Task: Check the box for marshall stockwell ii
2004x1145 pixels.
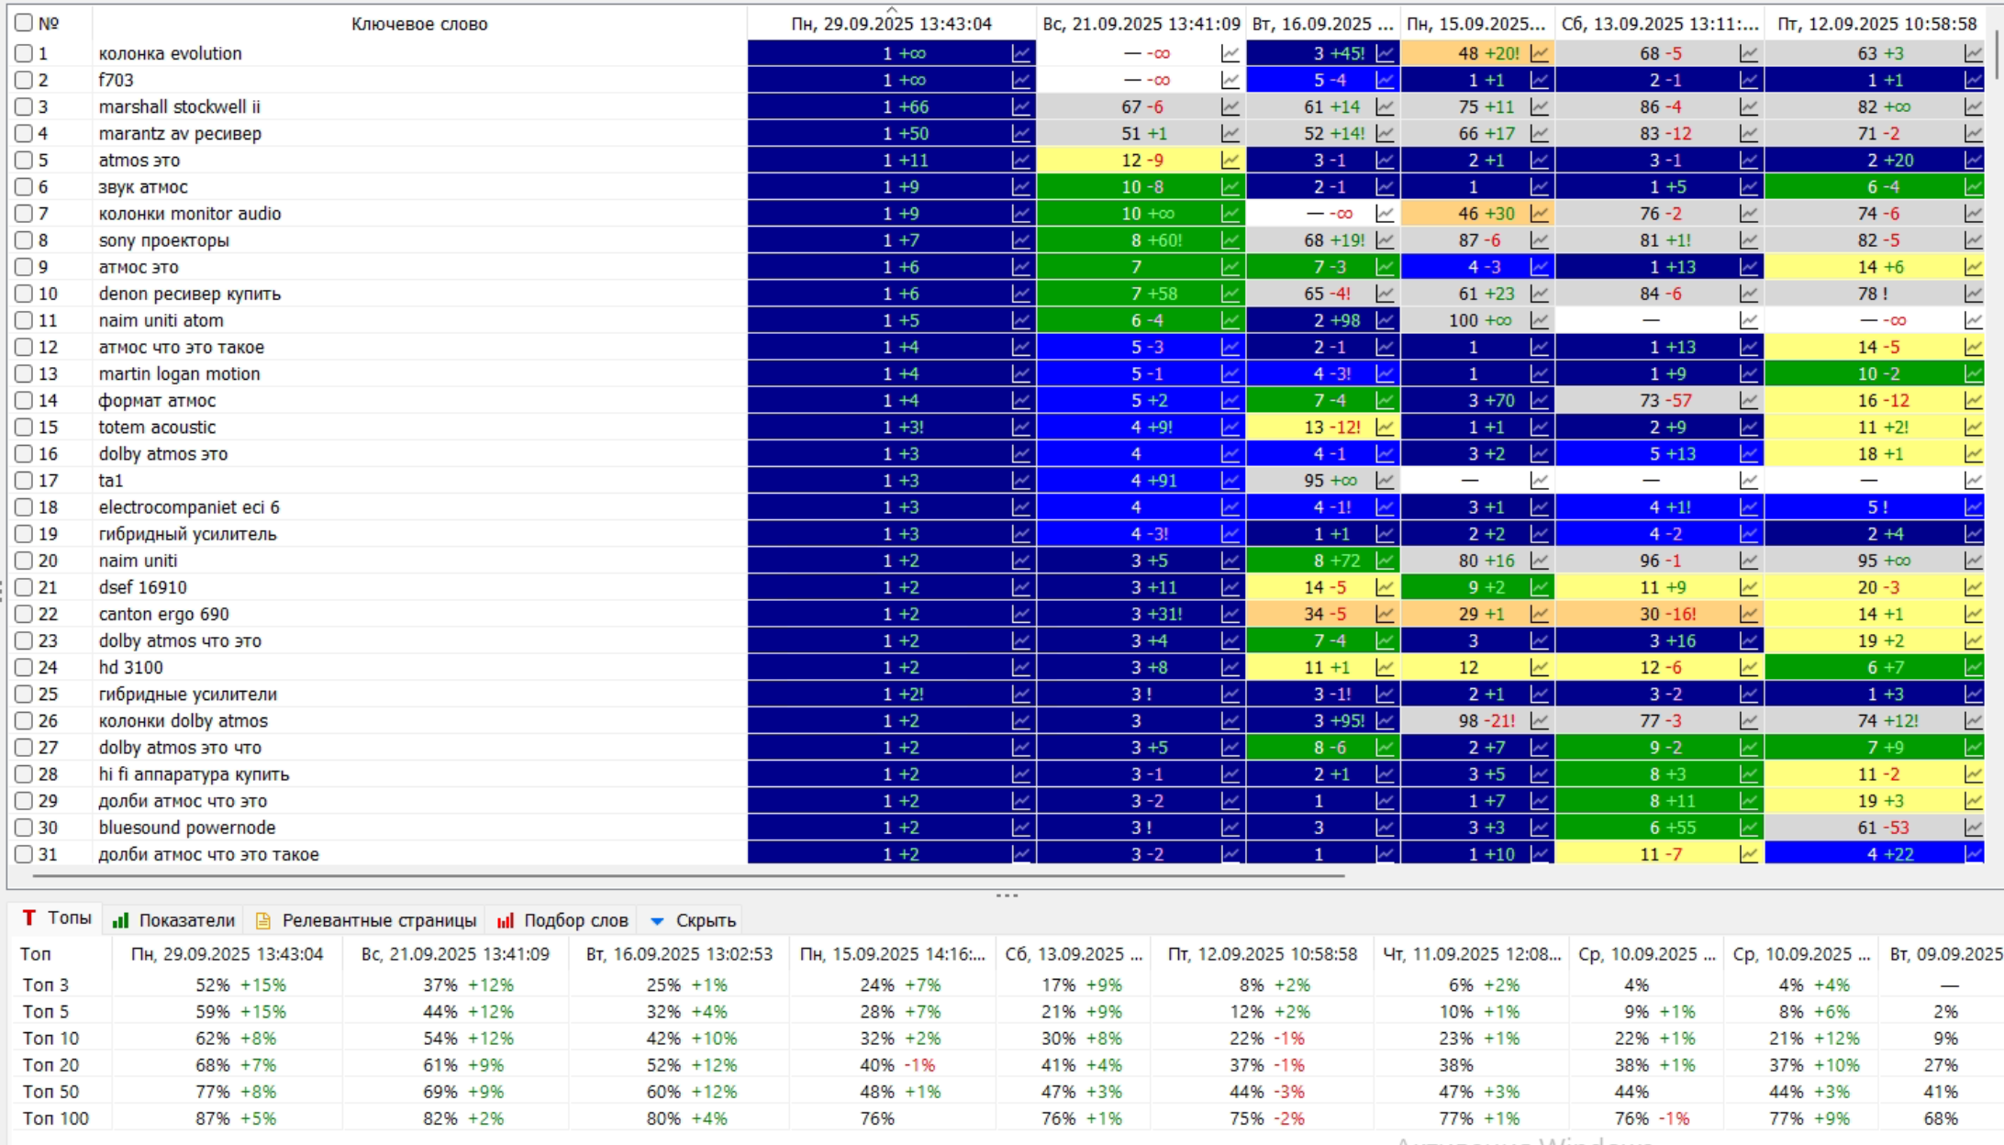Action: pos(24,107)
